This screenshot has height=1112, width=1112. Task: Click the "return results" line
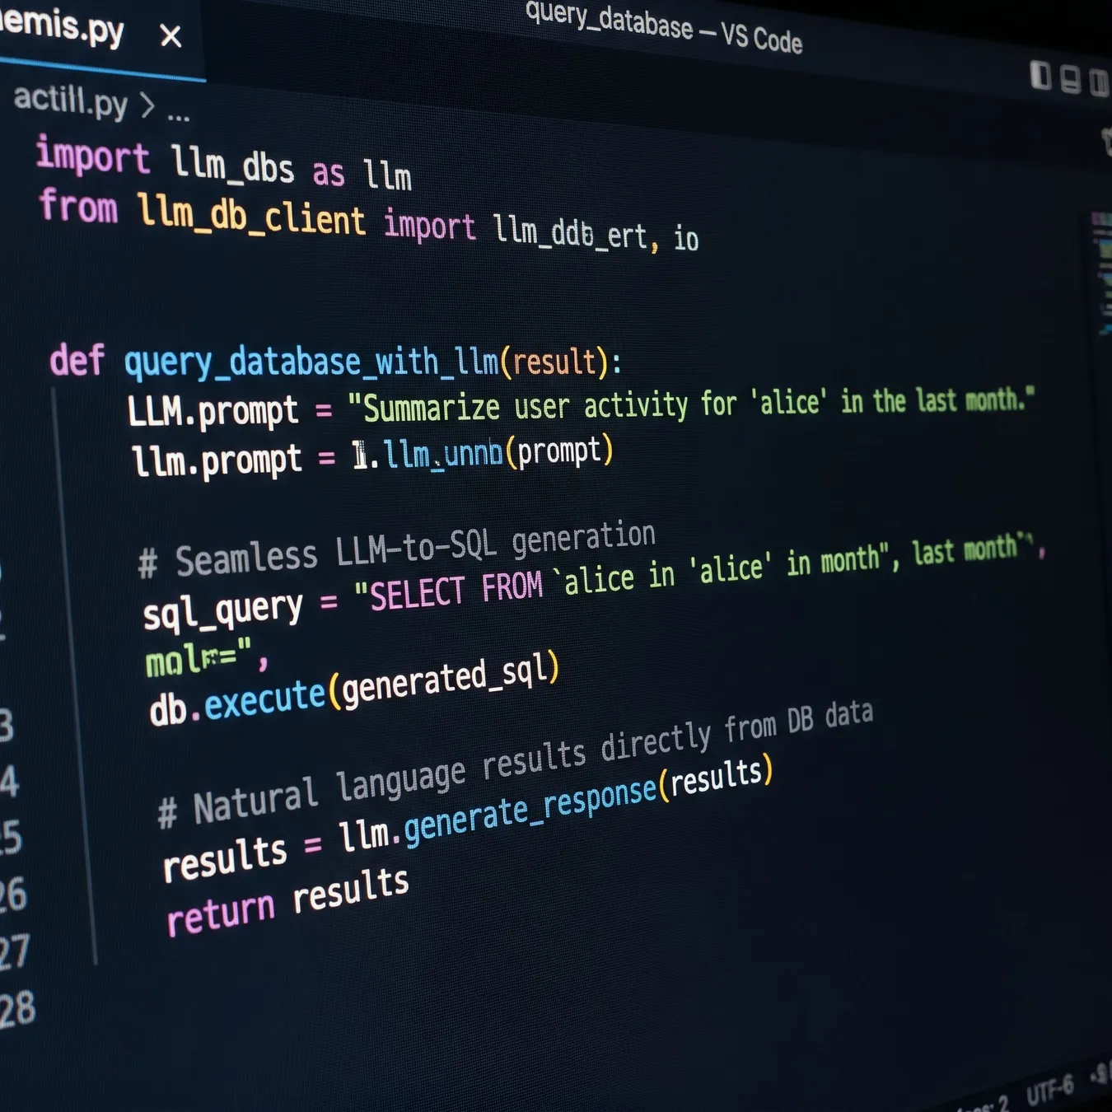[x=287, y=903]
